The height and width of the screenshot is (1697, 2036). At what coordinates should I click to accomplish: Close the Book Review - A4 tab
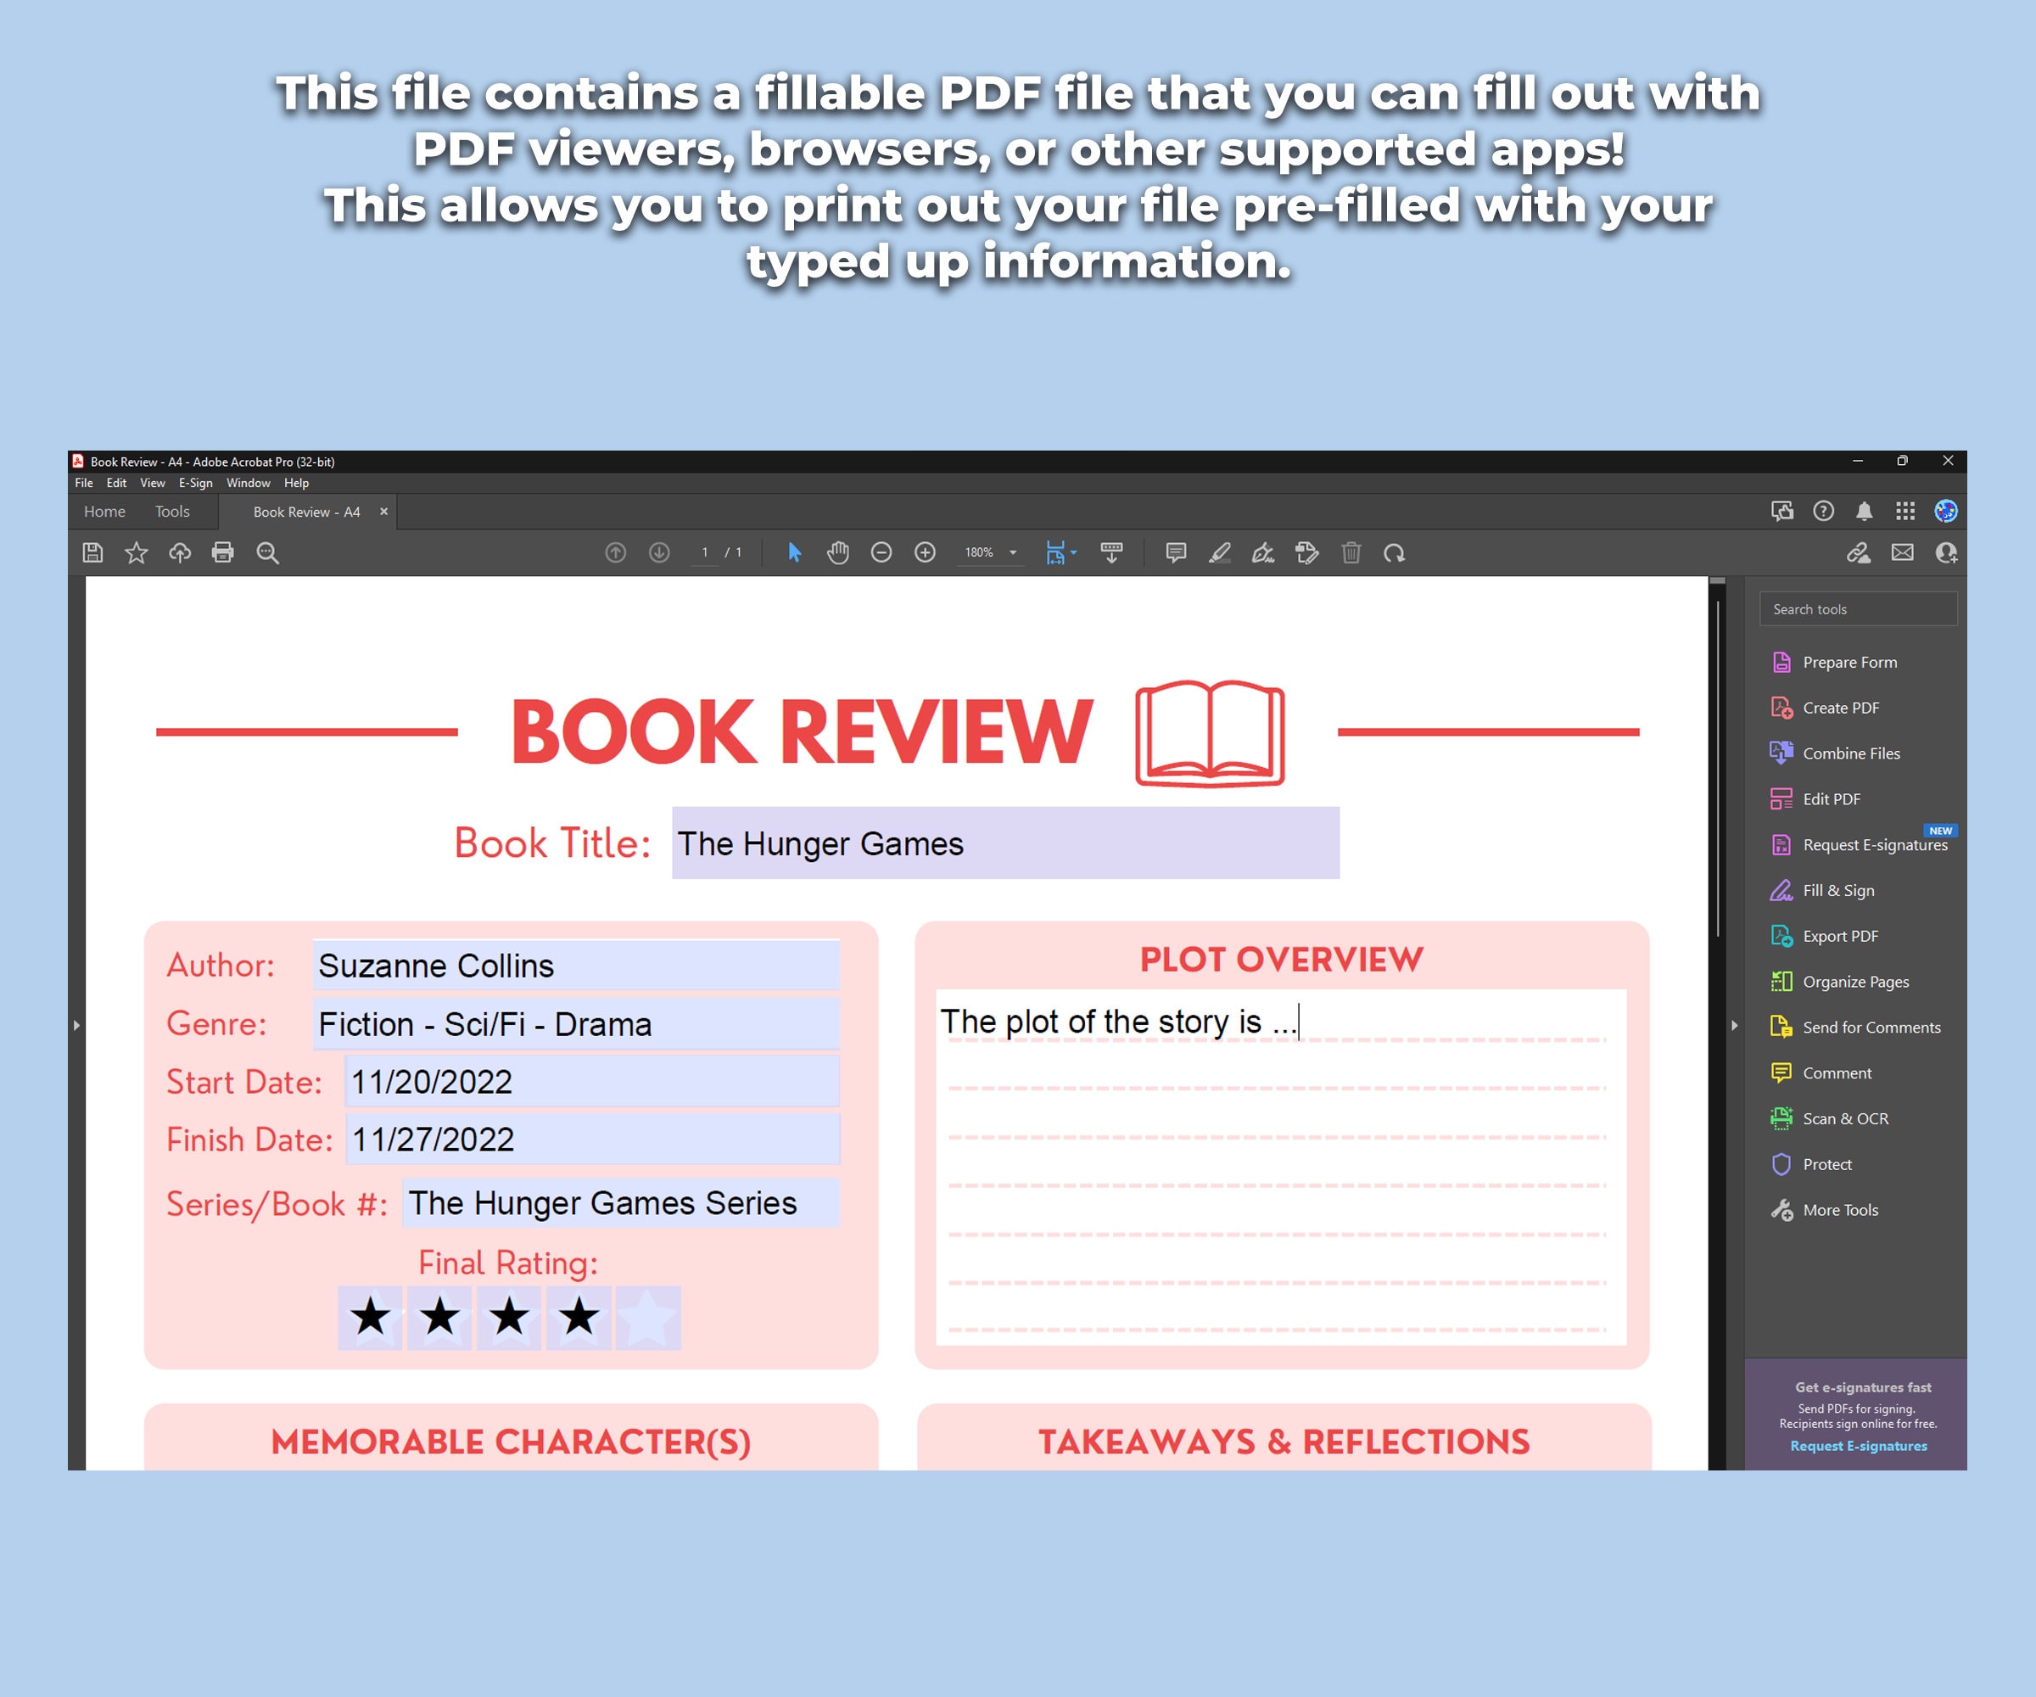(x=384, y=512)
